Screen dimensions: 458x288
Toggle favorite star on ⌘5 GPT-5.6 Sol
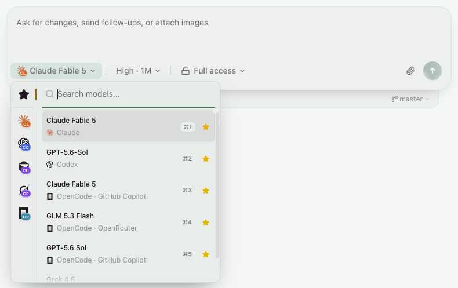point(206,254)
